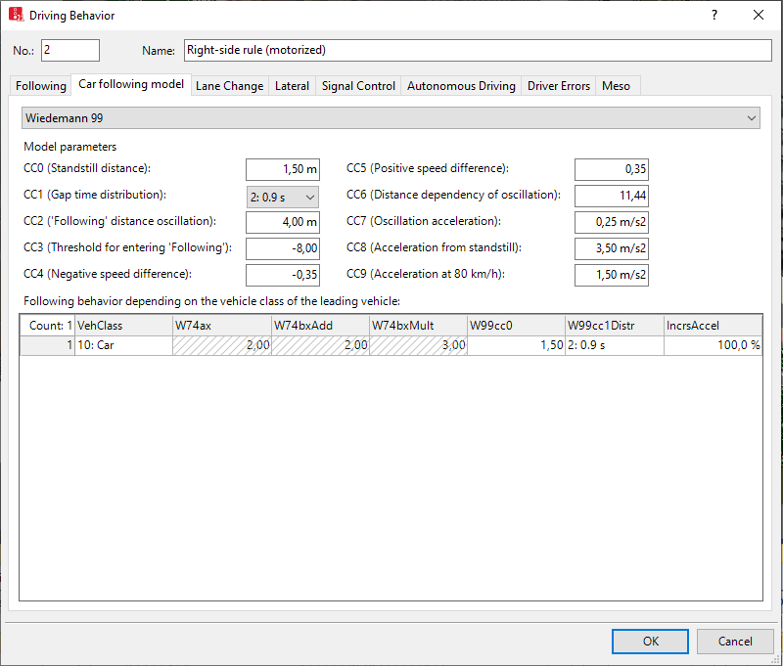Open the Lane Change tab
783x666 pixels.
[x=229, y=86]
